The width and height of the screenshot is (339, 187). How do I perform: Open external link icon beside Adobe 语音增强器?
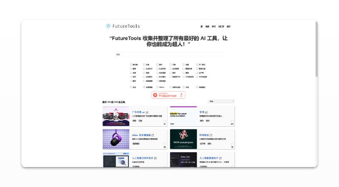point(153,135)
